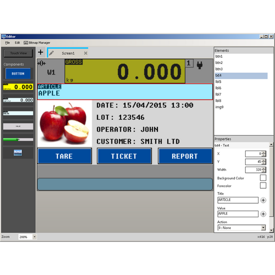Choose the progress bar component
This screenshot has width=275, height=275.
tap(18, 140)
